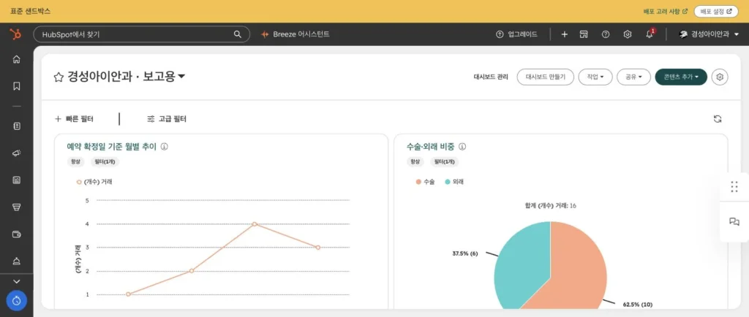Open the Sales icon in sidebar
This screenshot has height=317, width=749.
[x=17, y=207]
